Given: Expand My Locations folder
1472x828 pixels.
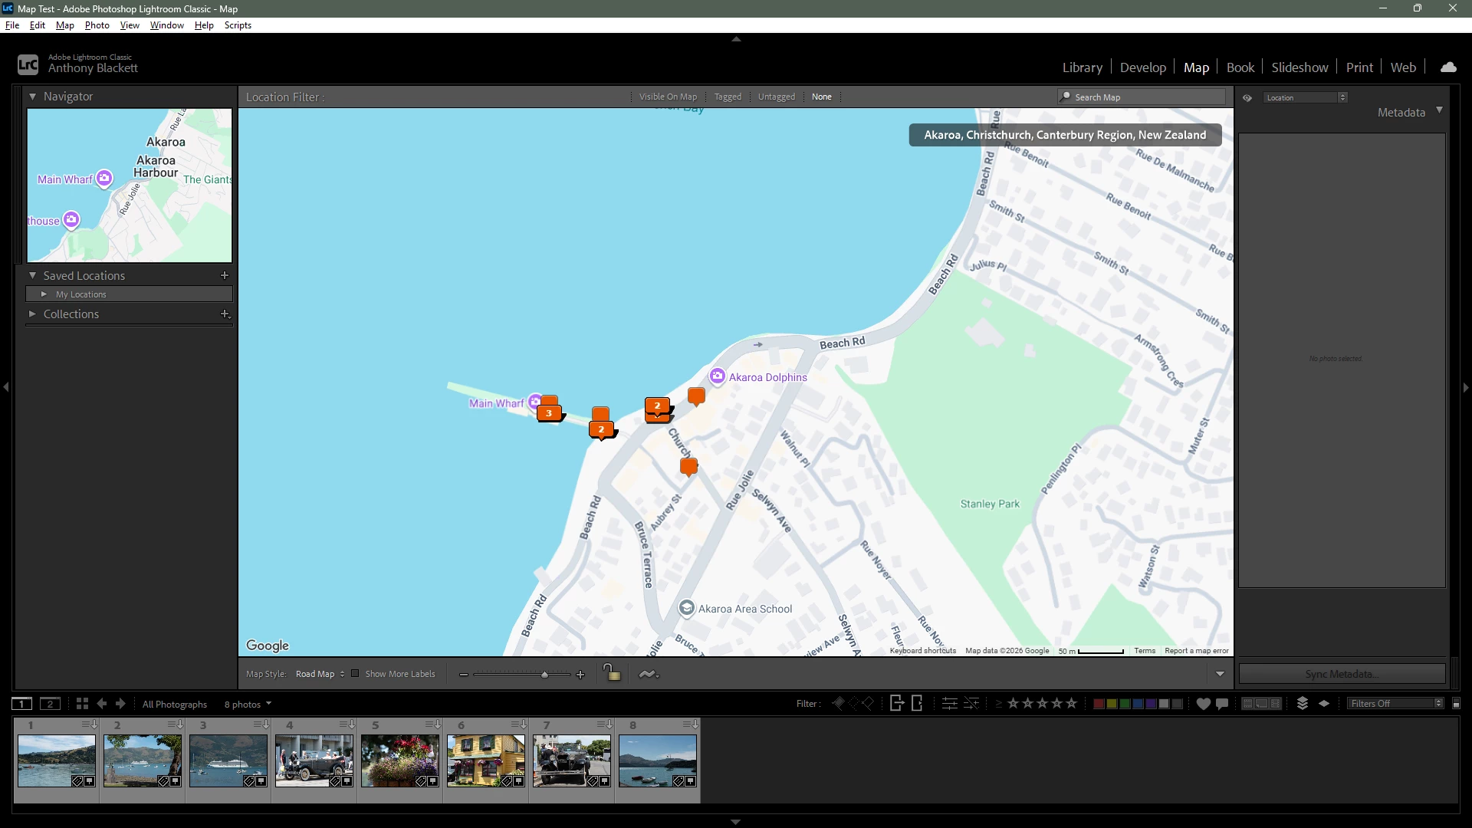Looking at the screenshot, I should click(x=44, y=294).
